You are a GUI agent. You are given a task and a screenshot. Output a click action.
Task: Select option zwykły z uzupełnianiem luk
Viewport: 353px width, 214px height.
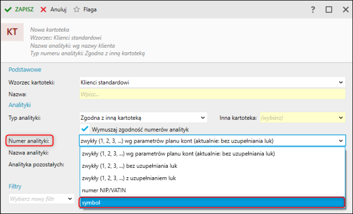coord(212,178)
